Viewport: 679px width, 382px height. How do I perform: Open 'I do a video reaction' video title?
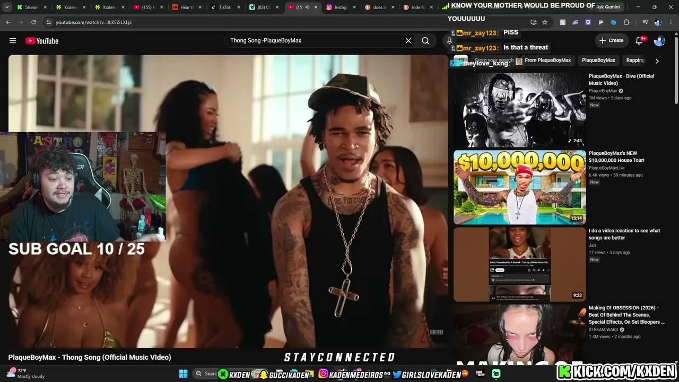[624, 235]
